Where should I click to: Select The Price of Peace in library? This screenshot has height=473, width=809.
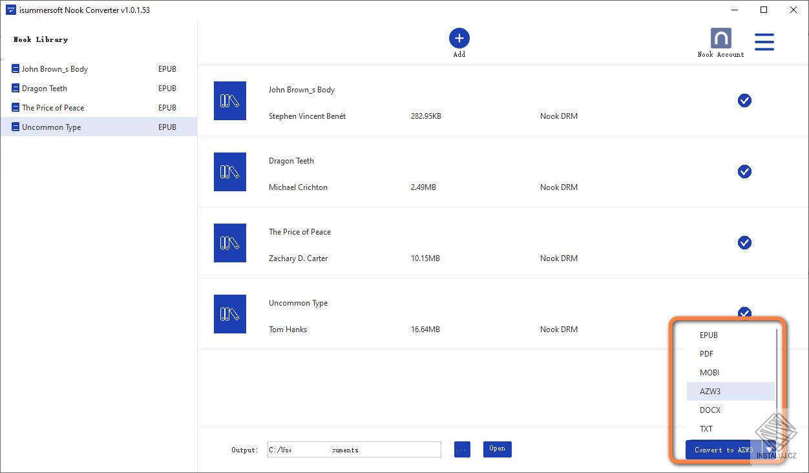coord(98,108)
